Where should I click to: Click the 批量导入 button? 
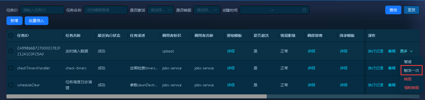(x=37, y=21)
